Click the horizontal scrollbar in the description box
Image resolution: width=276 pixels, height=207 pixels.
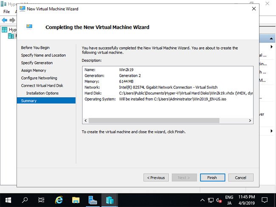(154, 120)
